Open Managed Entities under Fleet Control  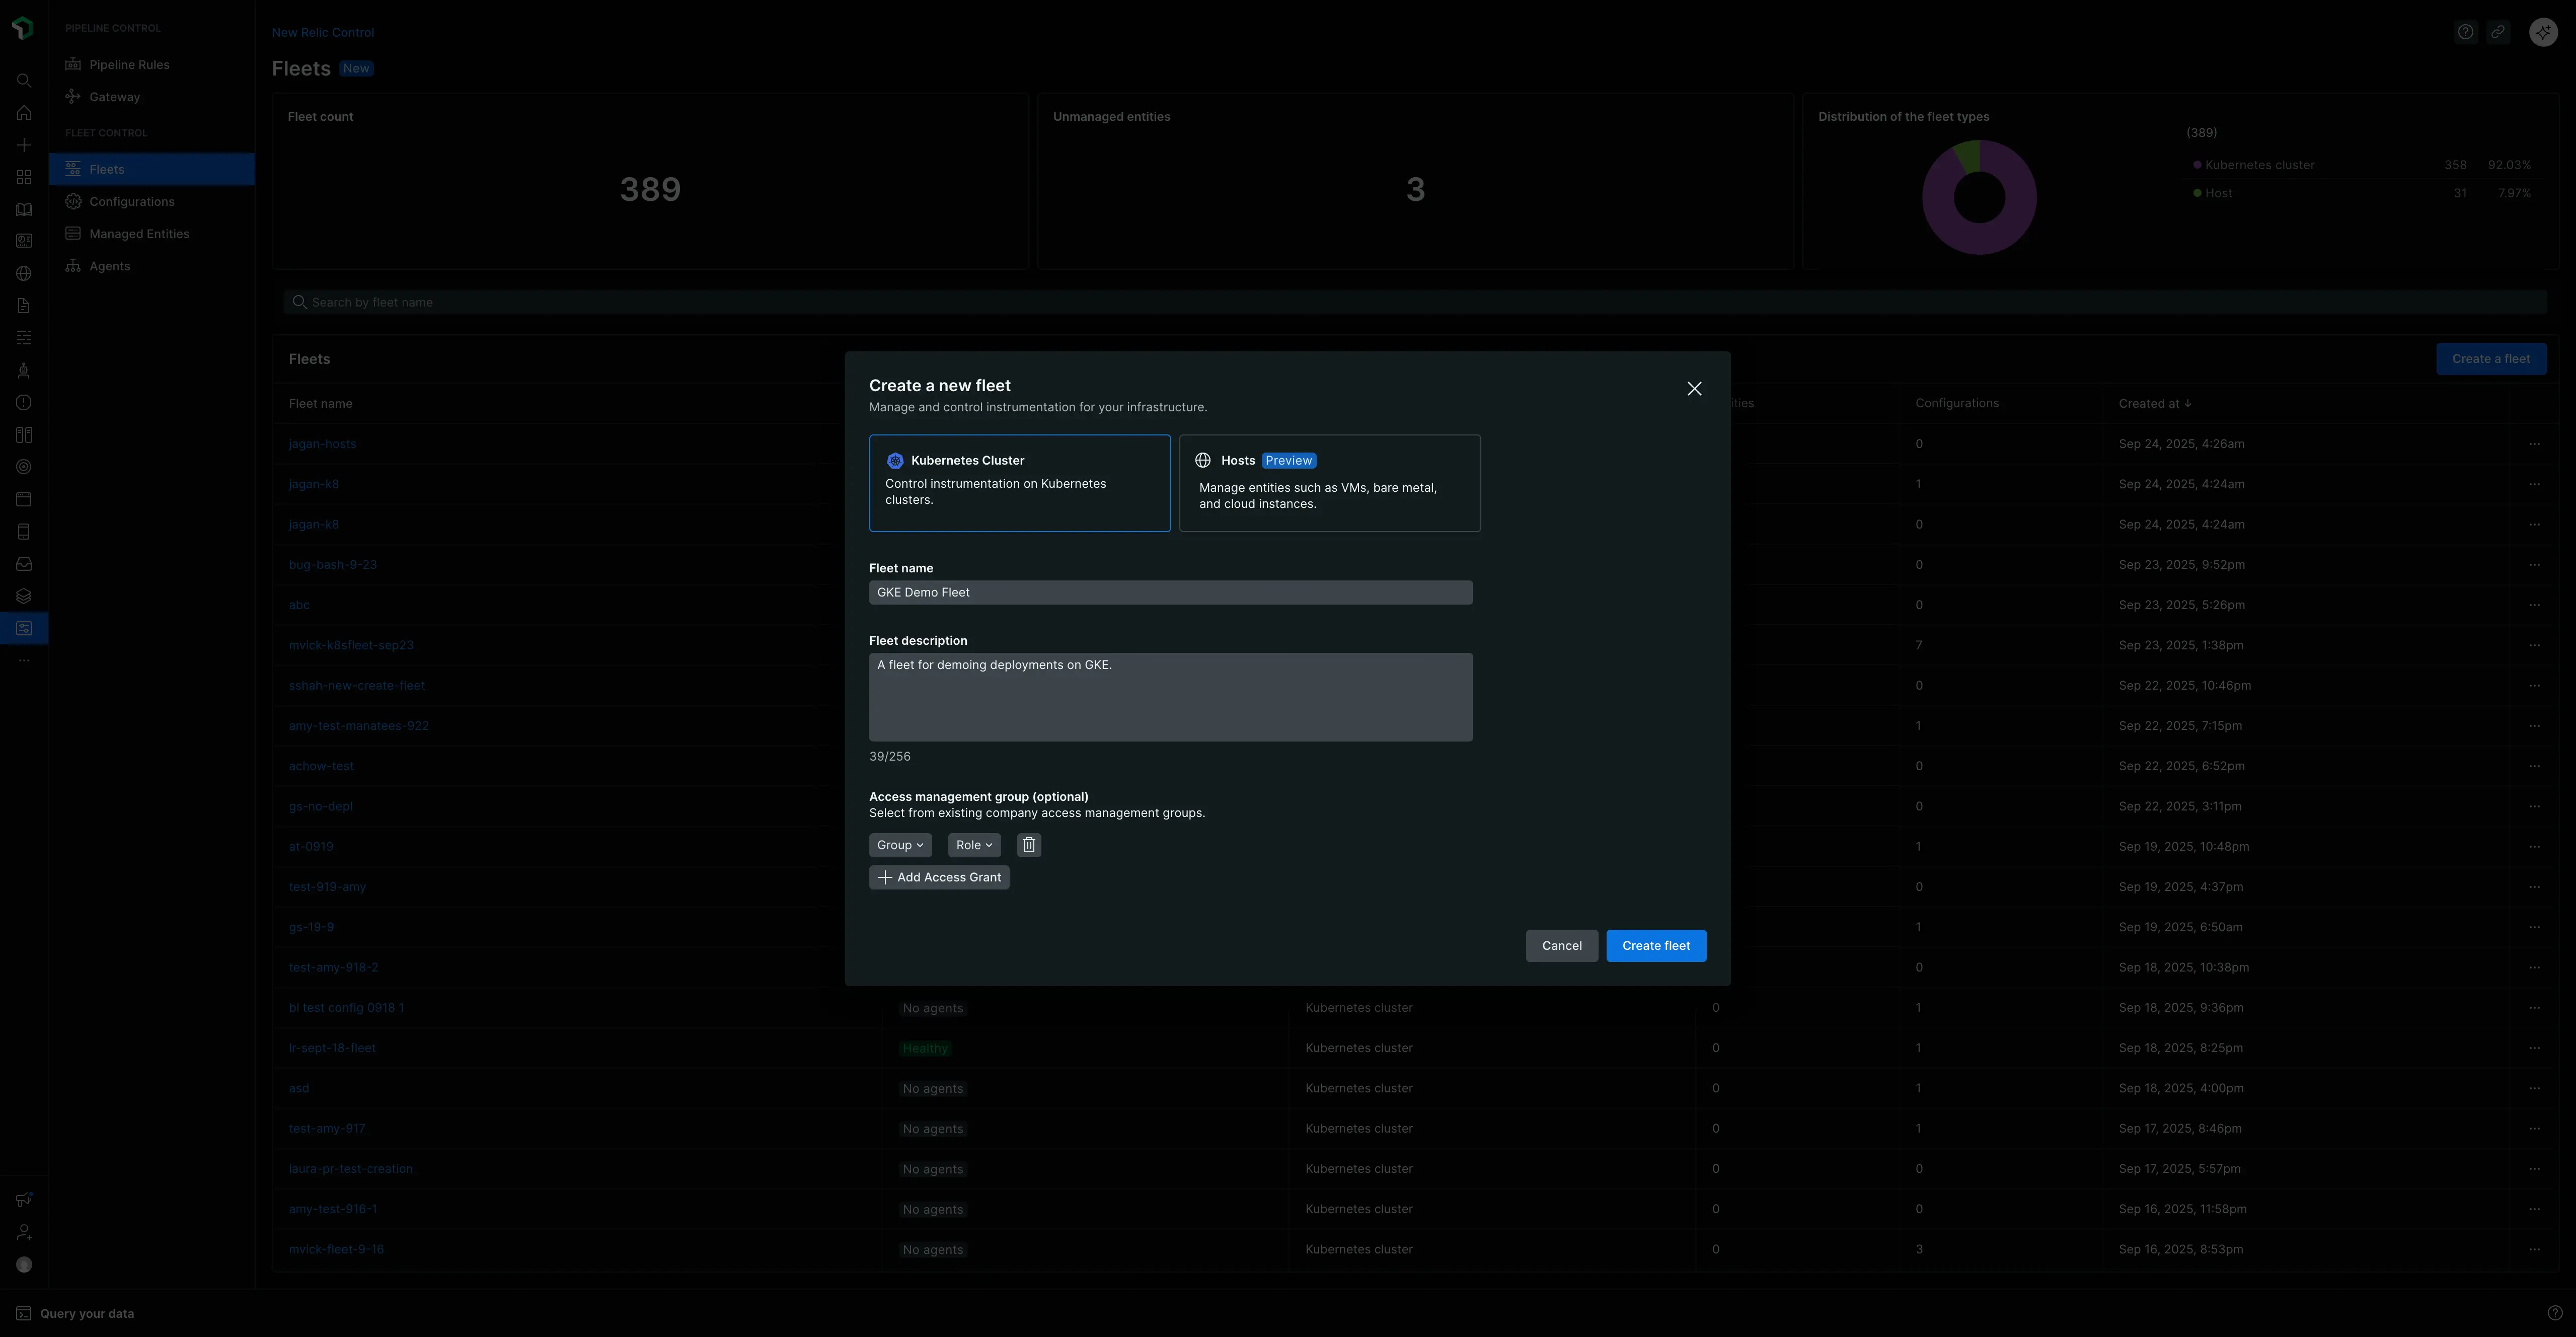coord(139,233)
